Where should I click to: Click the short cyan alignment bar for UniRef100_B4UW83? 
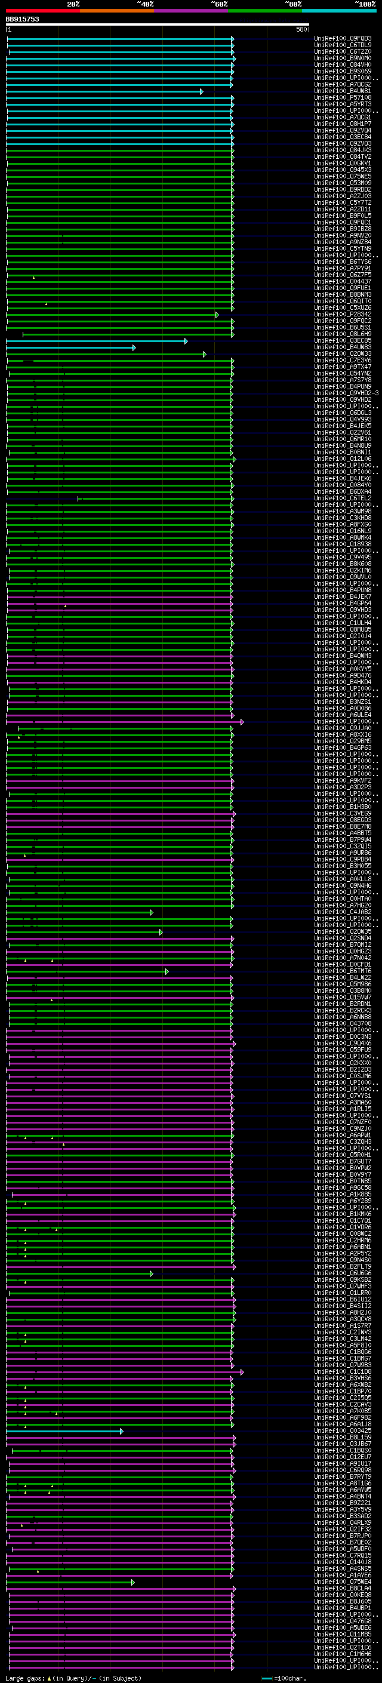(70, 347)
